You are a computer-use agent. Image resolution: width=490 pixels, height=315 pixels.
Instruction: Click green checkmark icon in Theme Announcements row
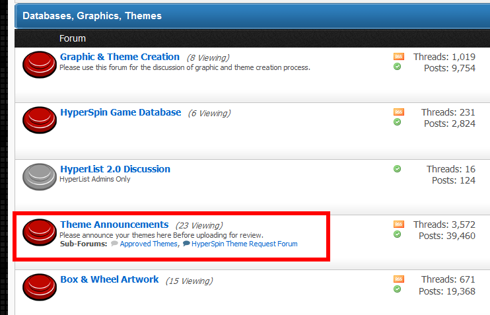coord(397,234)
